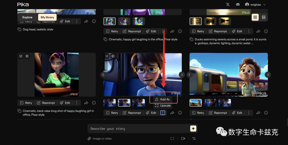Select list view layout icon
This screenshot has height=145, width=288.
coord(263,17)
